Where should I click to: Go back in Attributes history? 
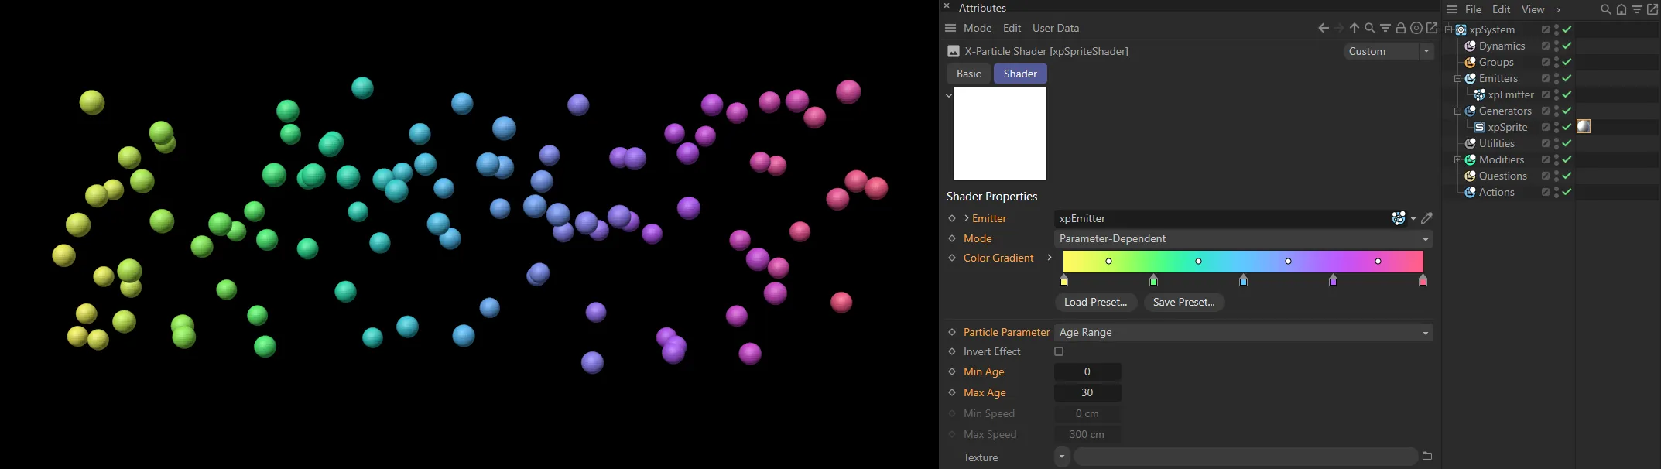pyautogui.click(x=1324, y=28)
